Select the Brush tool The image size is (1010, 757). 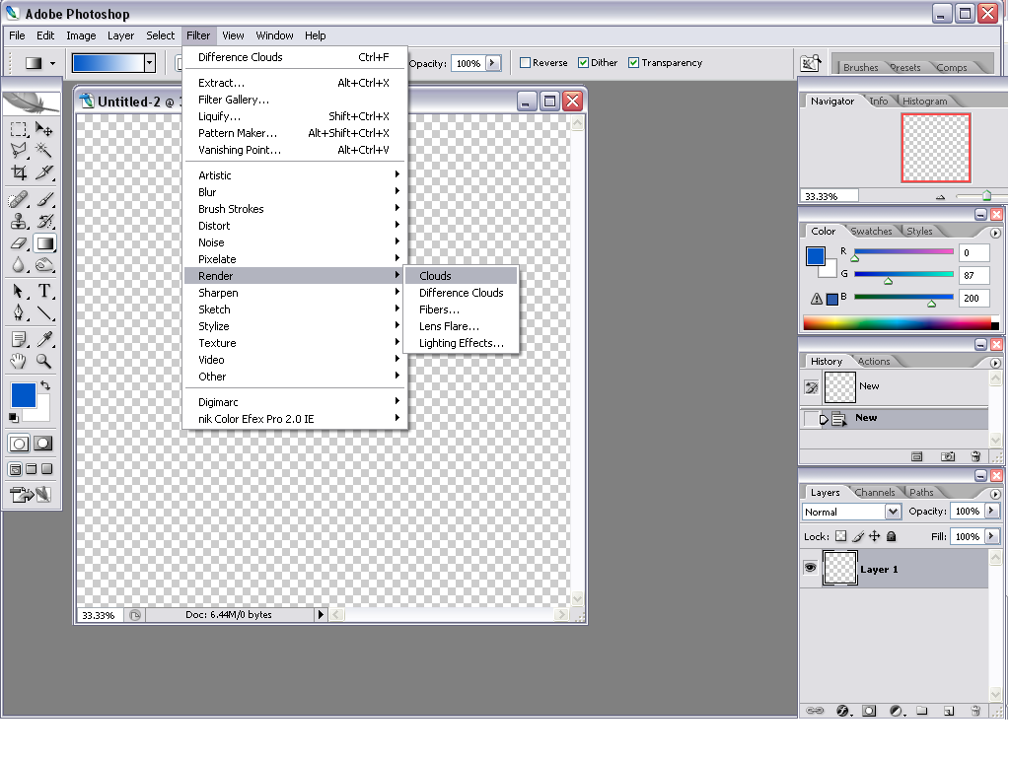pyautogui.click(x=43, y=199)
